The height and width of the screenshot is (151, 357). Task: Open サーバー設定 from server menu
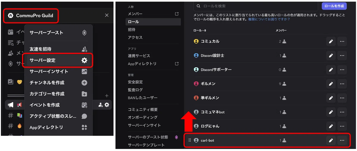coord(59,60)
